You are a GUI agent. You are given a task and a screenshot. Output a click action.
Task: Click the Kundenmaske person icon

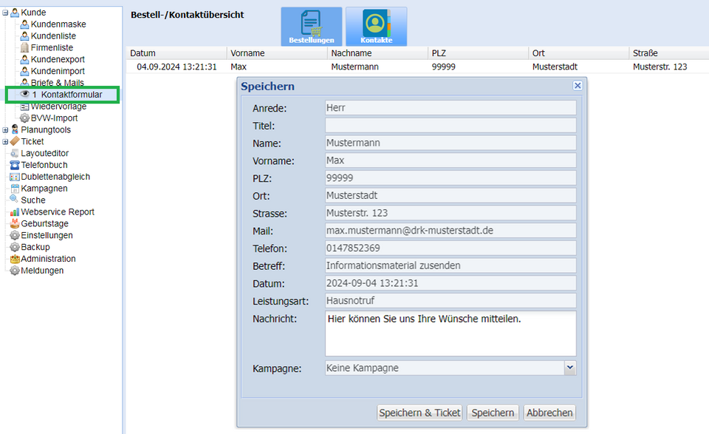pos(24,24)
